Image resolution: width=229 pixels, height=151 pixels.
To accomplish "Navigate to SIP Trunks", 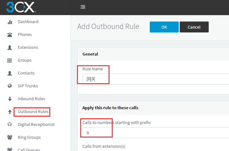I will coord(28,86).
